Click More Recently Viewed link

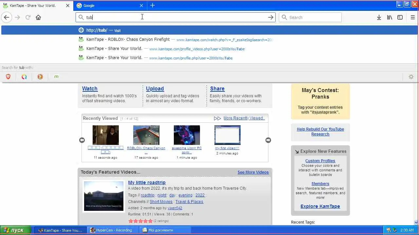[244, 118]
